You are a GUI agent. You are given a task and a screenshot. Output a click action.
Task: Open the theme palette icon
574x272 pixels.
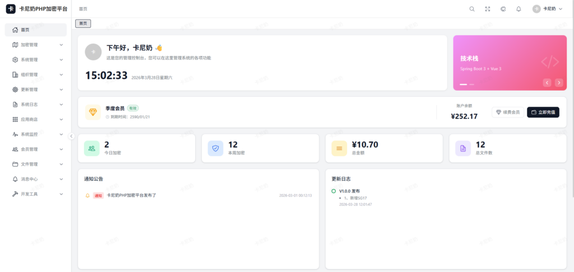503,9
